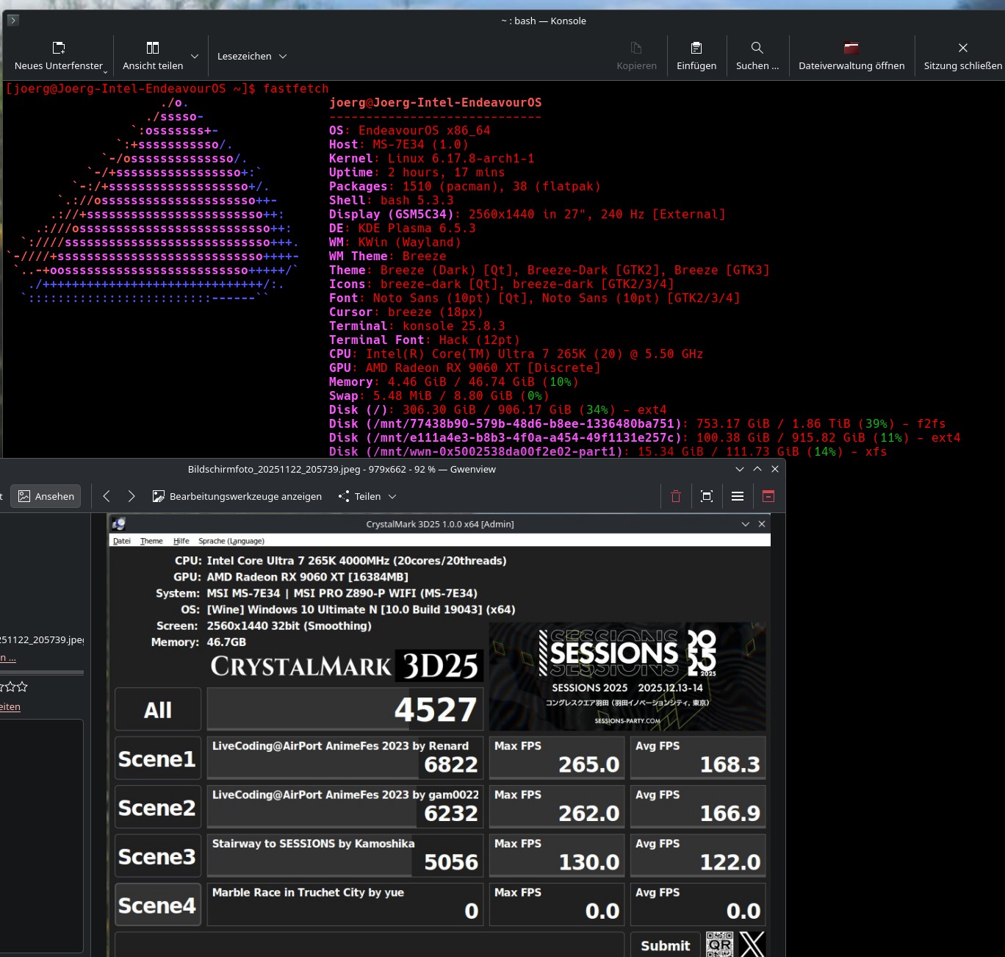
Task: Expand the Ansicht teilen chevron menu
Action: coord(195,57)
